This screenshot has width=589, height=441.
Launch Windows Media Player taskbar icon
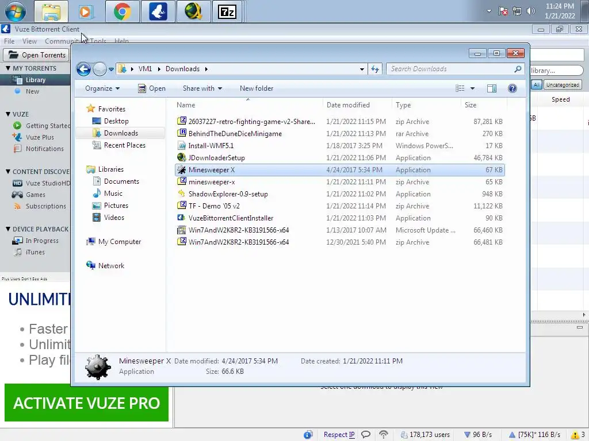[x=86, y=11]
